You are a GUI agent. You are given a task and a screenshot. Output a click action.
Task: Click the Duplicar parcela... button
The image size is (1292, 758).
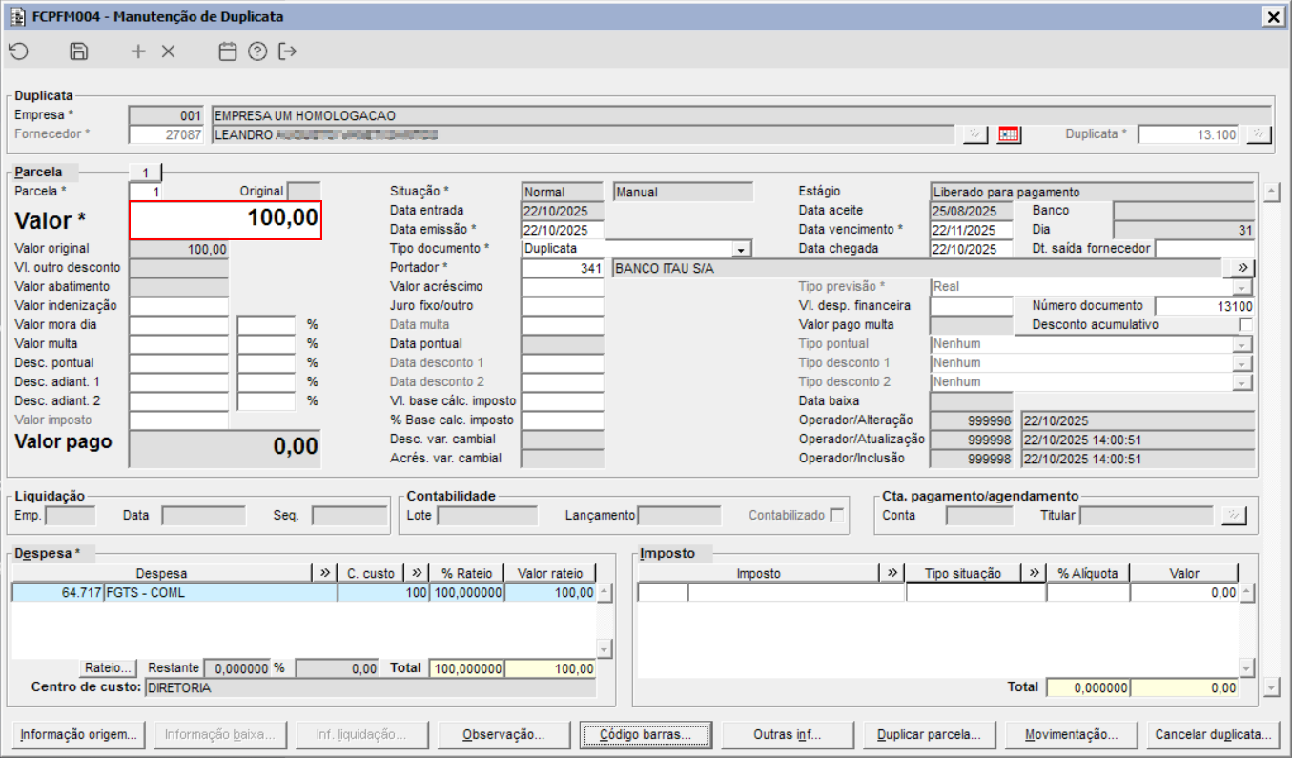(x=929, y=735)
